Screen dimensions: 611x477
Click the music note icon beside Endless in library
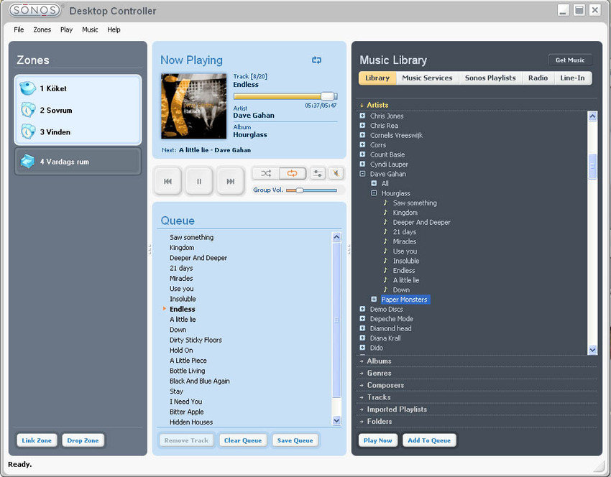point(385,270)
